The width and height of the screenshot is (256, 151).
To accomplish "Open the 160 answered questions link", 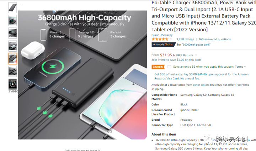I will [x=214, y=39].
